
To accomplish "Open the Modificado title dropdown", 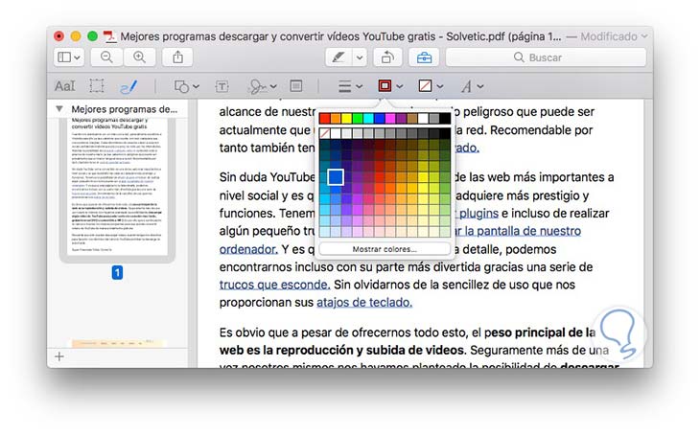I will pos(614,36).
